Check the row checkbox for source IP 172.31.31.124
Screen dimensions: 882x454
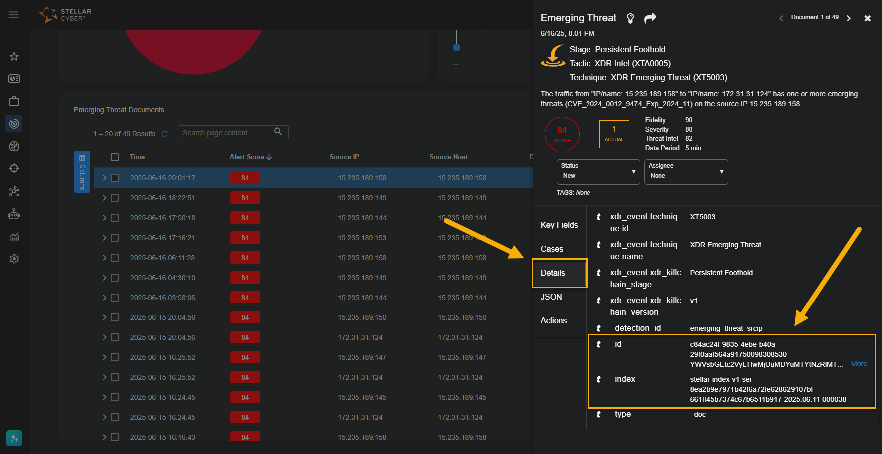(x=115, y=337)
